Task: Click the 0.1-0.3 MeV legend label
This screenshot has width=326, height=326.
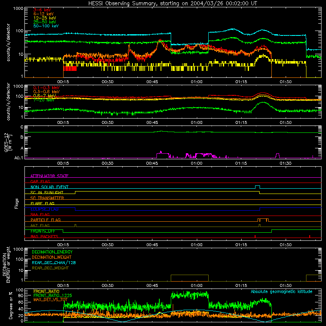Action: tap(46, 88)
